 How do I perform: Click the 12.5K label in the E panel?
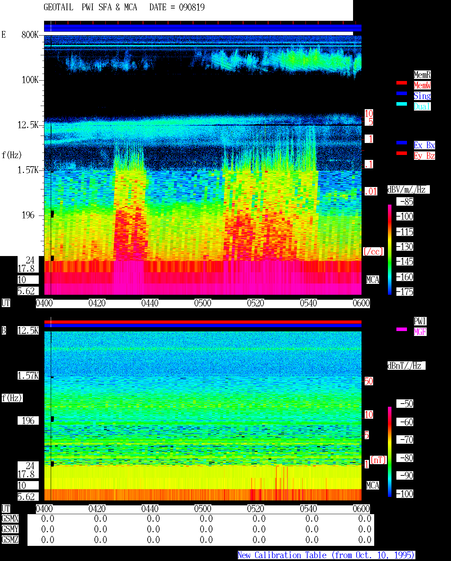pos(28,125)
